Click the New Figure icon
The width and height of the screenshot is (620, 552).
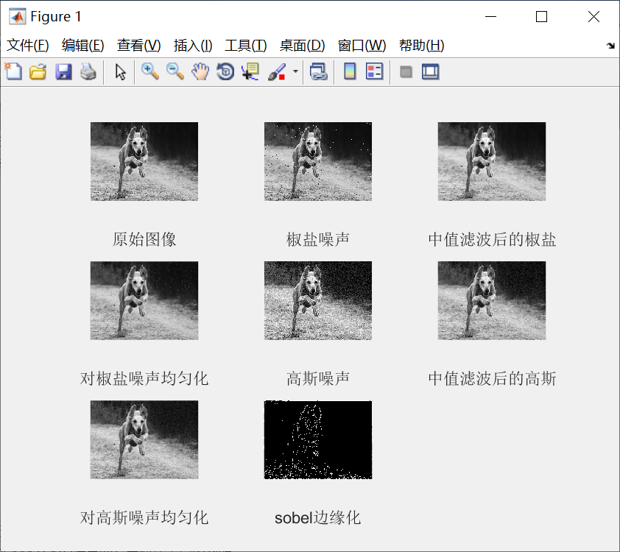13,72
